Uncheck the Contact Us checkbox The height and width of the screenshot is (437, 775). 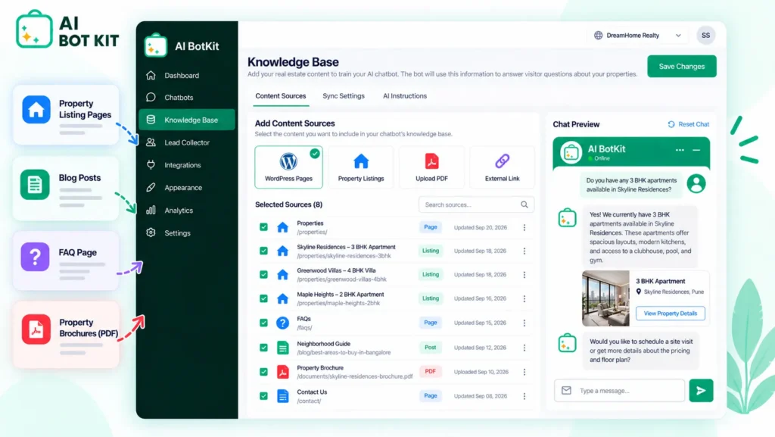263,396
